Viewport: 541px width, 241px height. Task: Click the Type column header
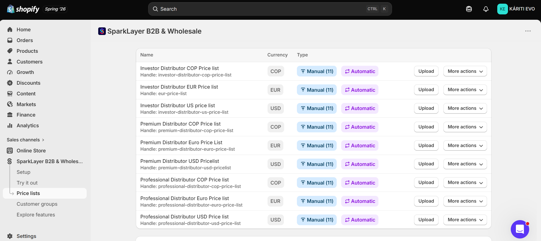click(302, 55)
